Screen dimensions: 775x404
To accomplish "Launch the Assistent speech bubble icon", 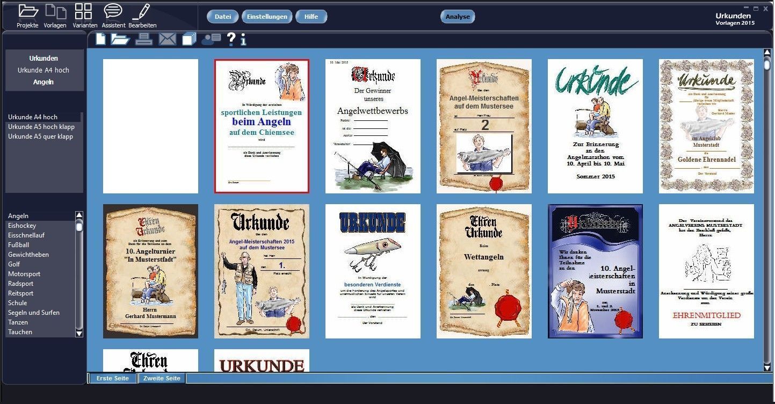I will [113, 12].
